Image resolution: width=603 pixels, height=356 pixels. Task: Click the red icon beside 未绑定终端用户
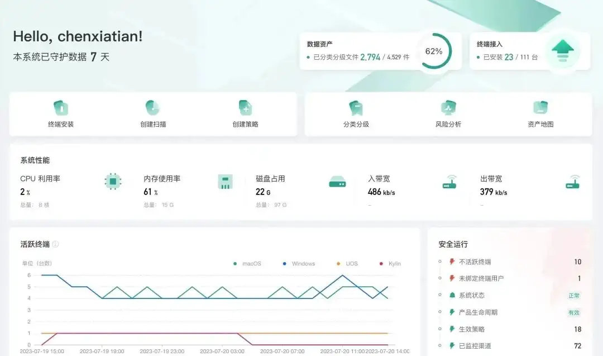coord(452,278)
